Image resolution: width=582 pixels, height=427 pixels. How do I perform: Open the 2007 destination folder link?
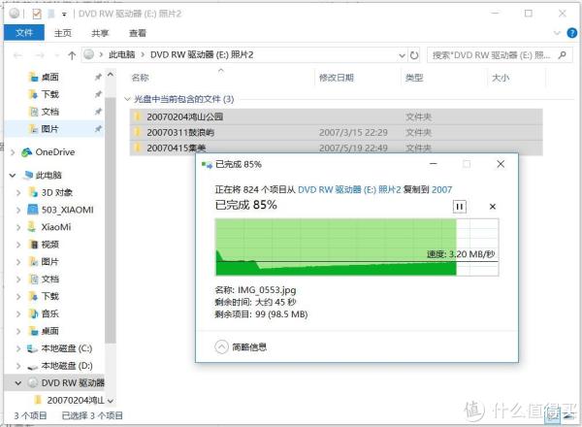441,190
